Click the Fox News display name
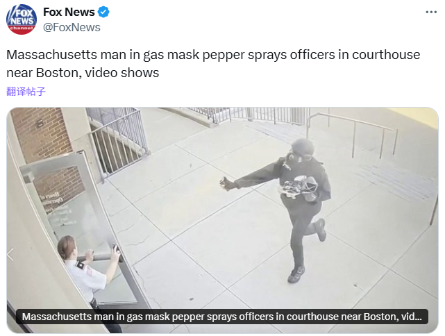Image resolution: width=445 pixels, height=336 pixels. pos(69,12)
